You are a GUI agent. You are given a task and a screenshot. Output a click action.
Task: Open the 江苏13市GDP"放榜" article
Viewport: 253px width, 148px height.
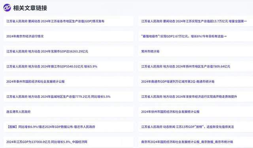click(x=187, y=127)
